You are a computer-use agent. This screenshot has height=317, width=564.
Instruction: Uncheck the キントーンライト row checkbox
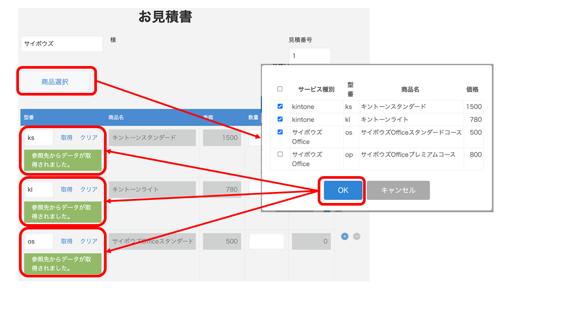point(280,119)
